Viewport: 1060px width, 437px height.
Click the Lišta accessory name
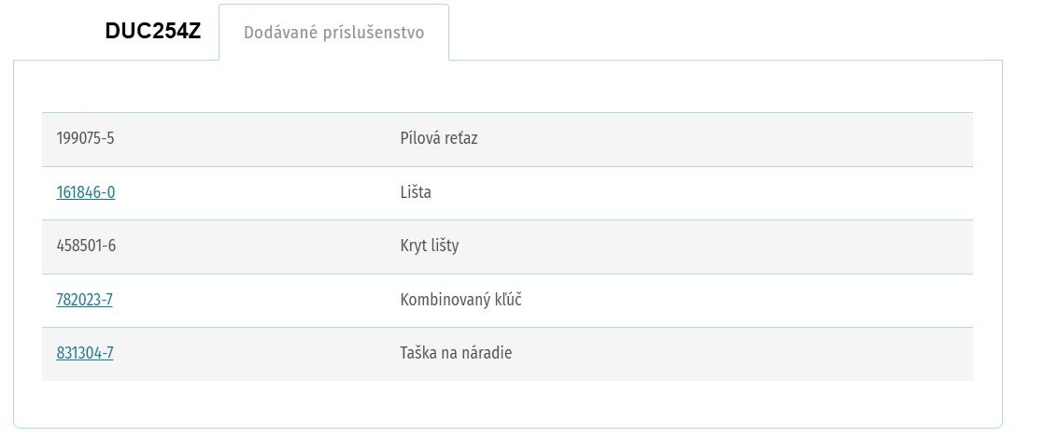click(416, 192)
